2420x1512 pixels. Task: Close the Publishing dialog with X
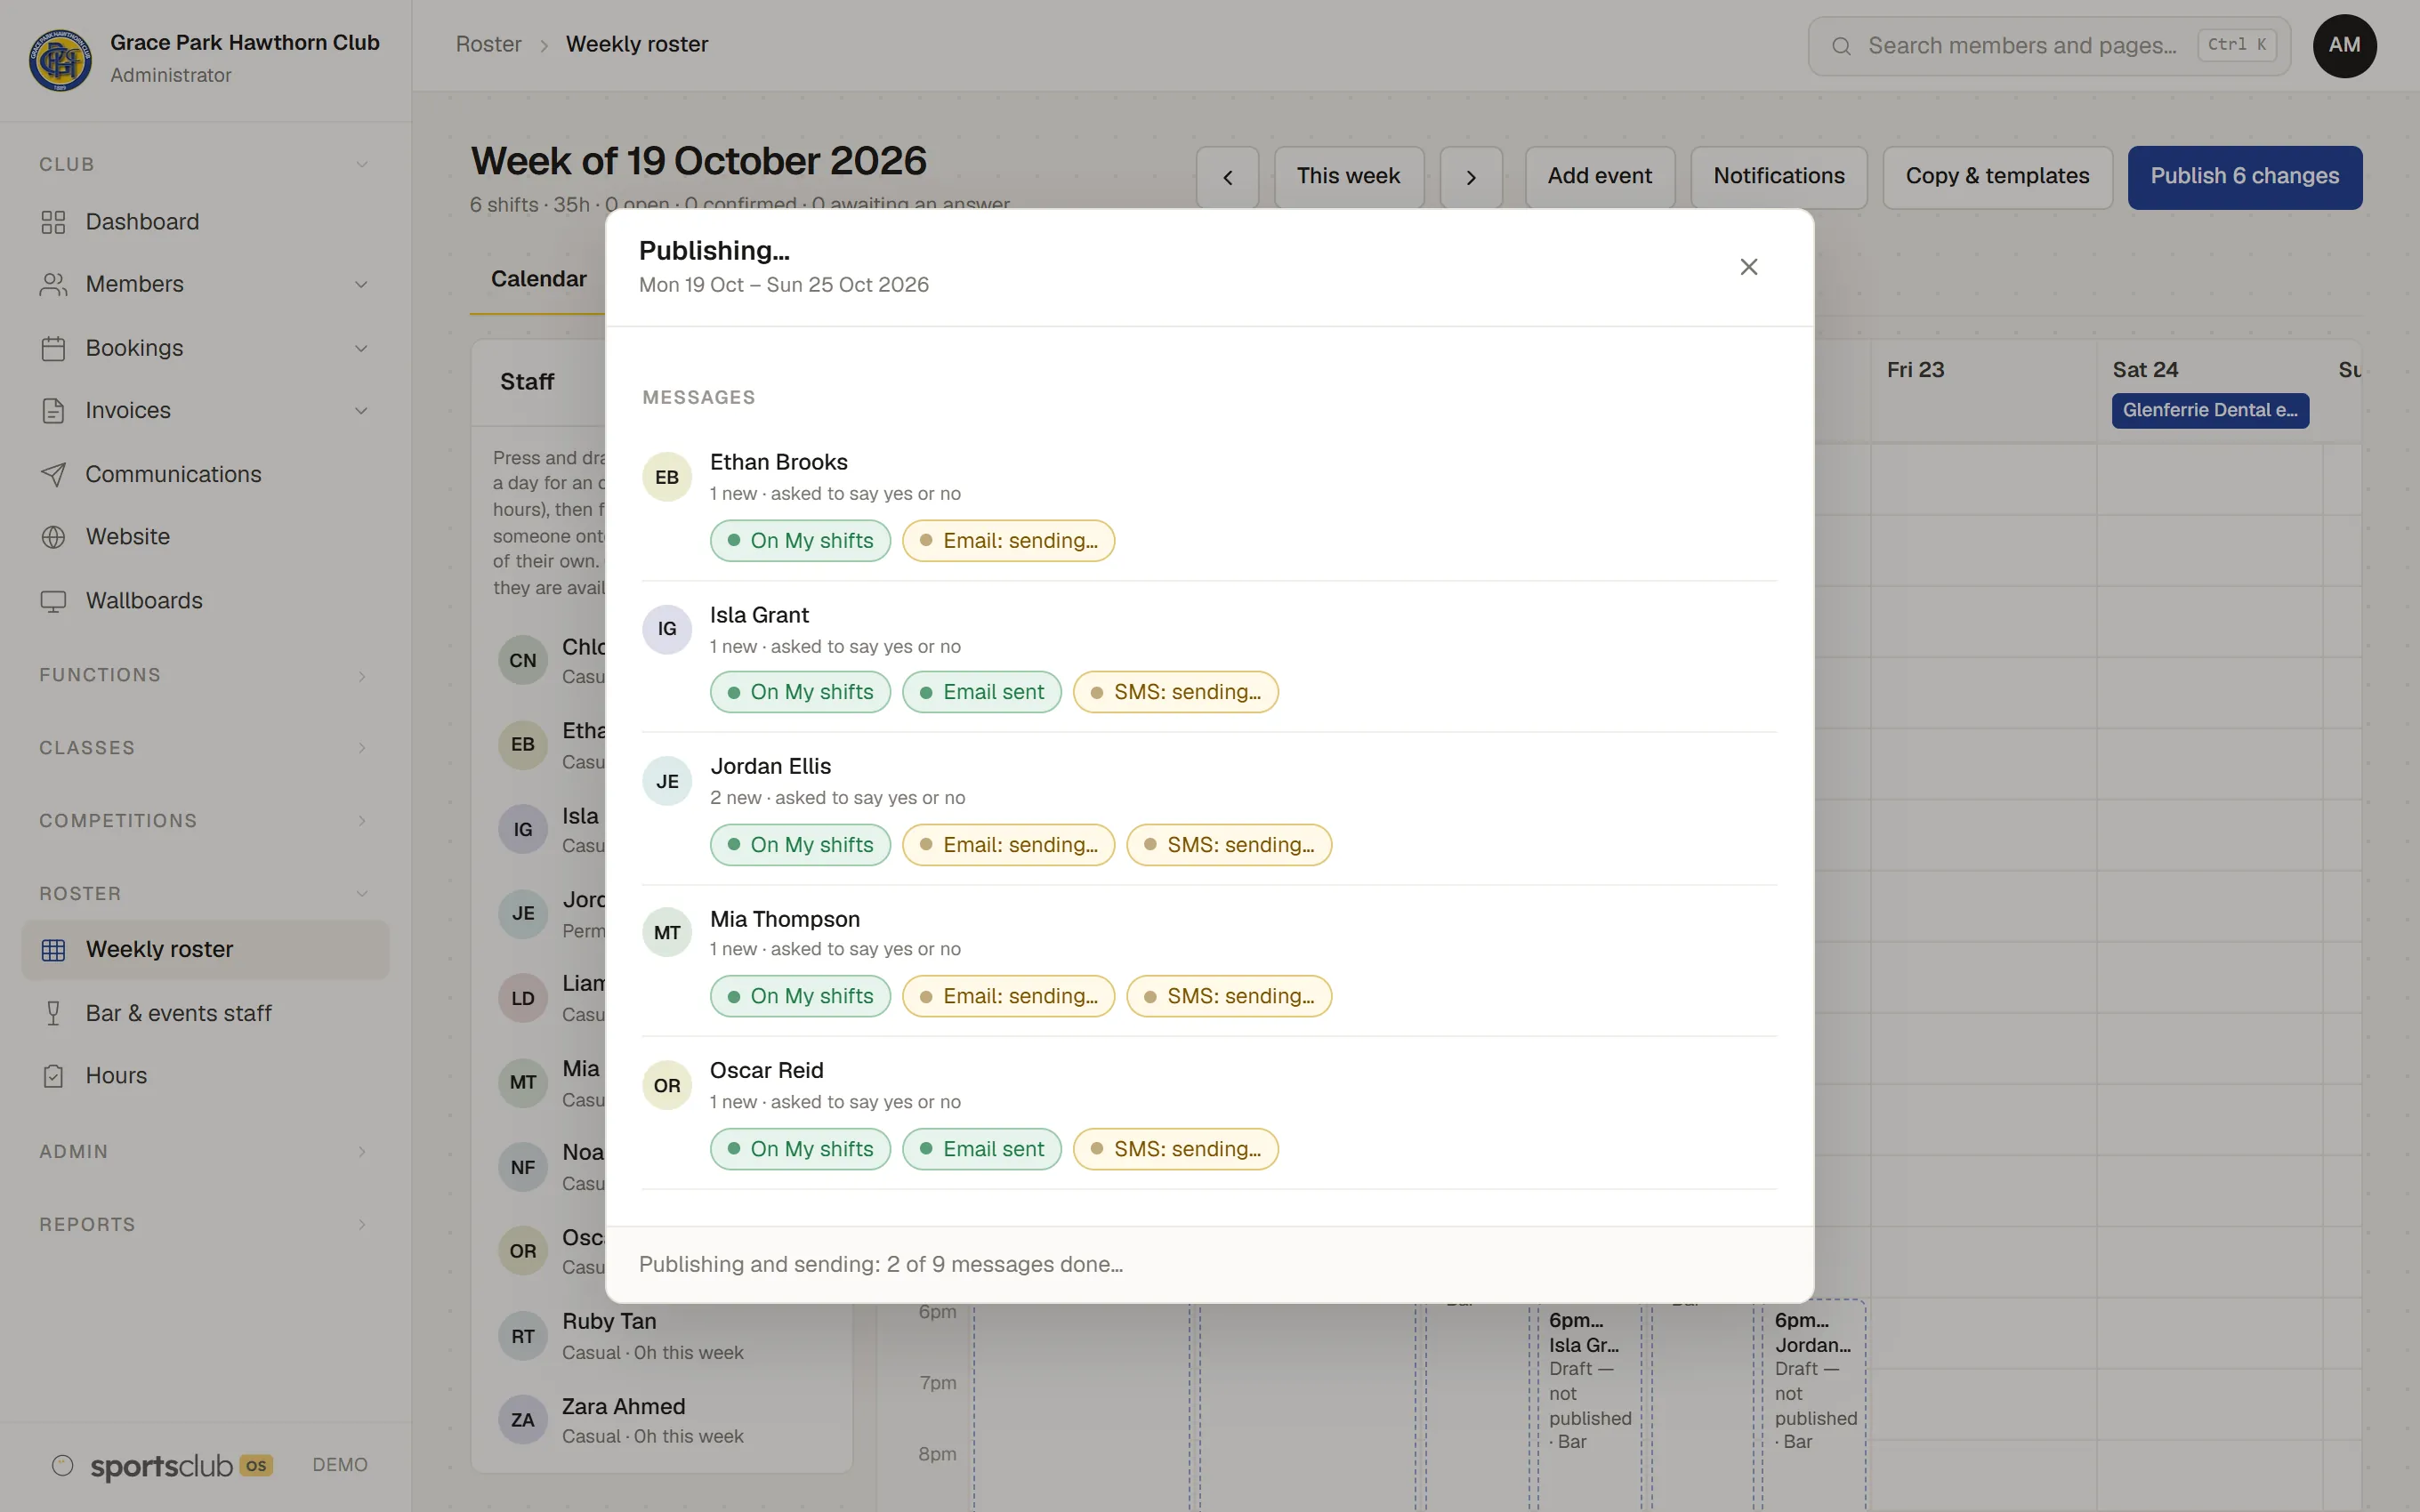click(1748, 267)
